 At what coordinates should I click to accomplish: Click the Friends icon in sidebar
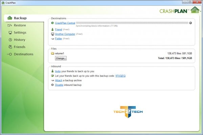10,47
